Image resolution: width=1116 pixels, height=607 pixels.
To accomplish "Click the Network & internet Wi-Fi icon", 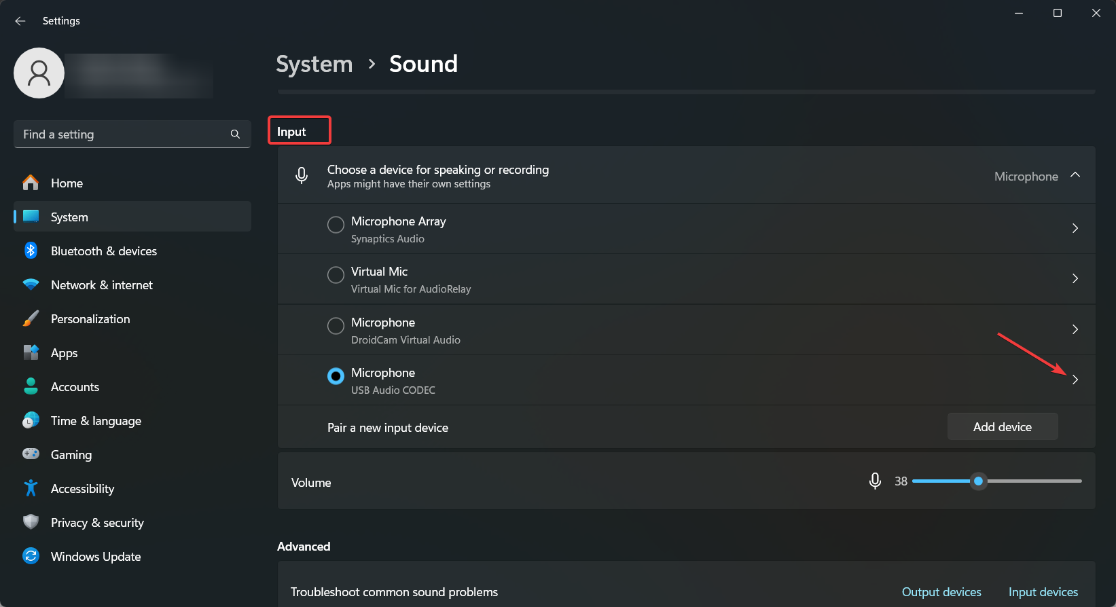I will point(31,284).
